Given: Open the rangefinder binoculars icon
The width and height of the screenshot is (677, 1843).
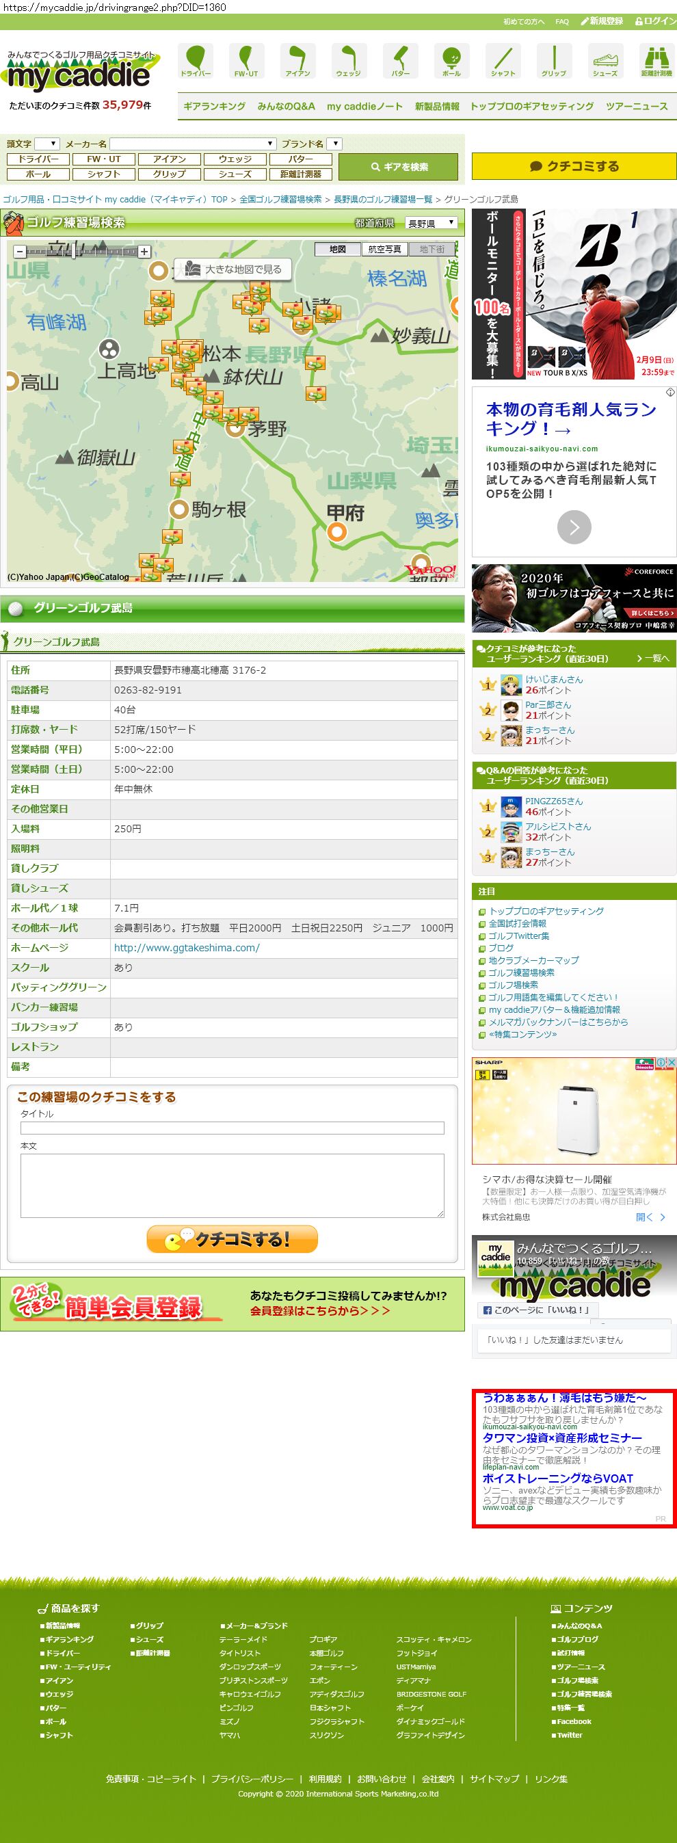Looking at the screenshot, I should pyautogui.click(x=656, y=60).
